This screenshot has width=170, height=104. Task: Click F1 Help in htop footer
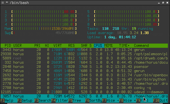(7, 100)
